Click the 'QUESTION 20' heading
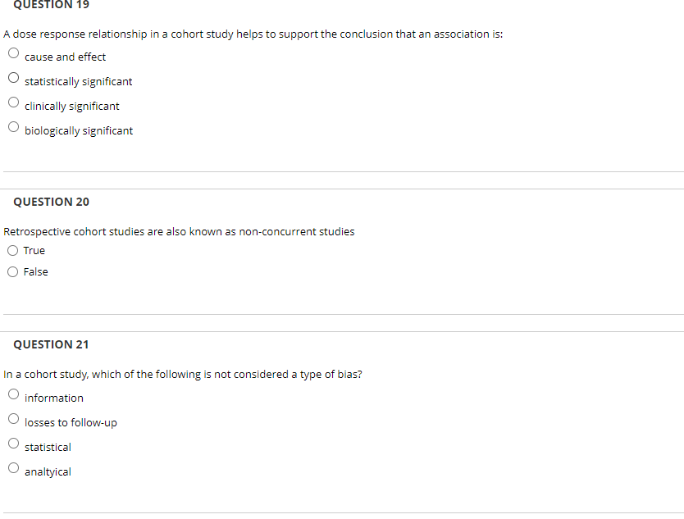The image size is (684, 519). 51,202
